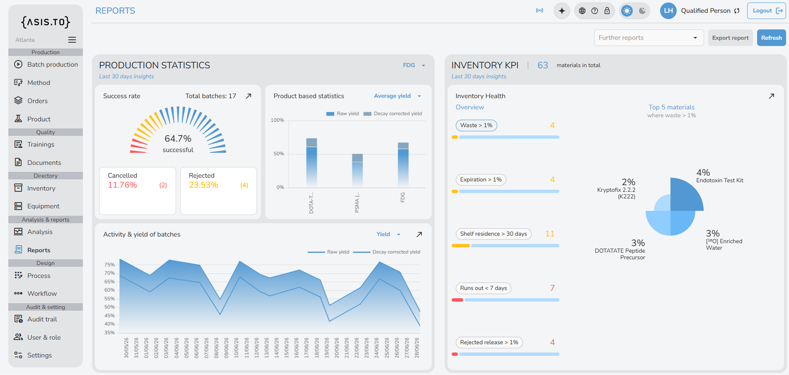Image resolution: width=789 pixels, height=375 pixels.
Task: Click the Expiration > 1% chip
Action: click(481, 180)
